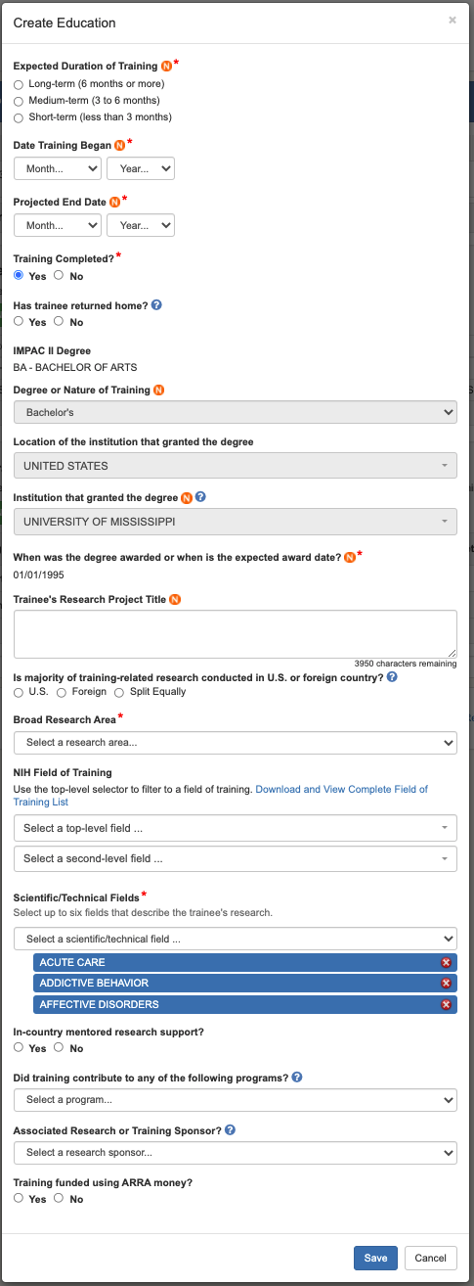Choose No for Training Completed
Screen dimensions: 474x1286
pos(59,276)
